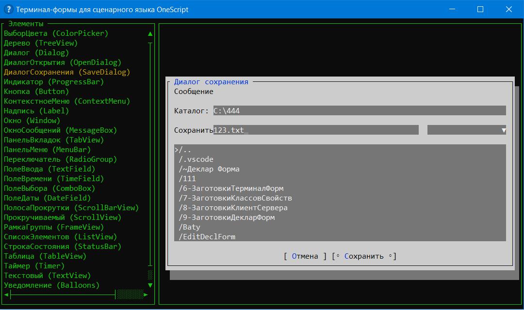
Task: Click the app icon in the title bar
Action: point(8,9)
